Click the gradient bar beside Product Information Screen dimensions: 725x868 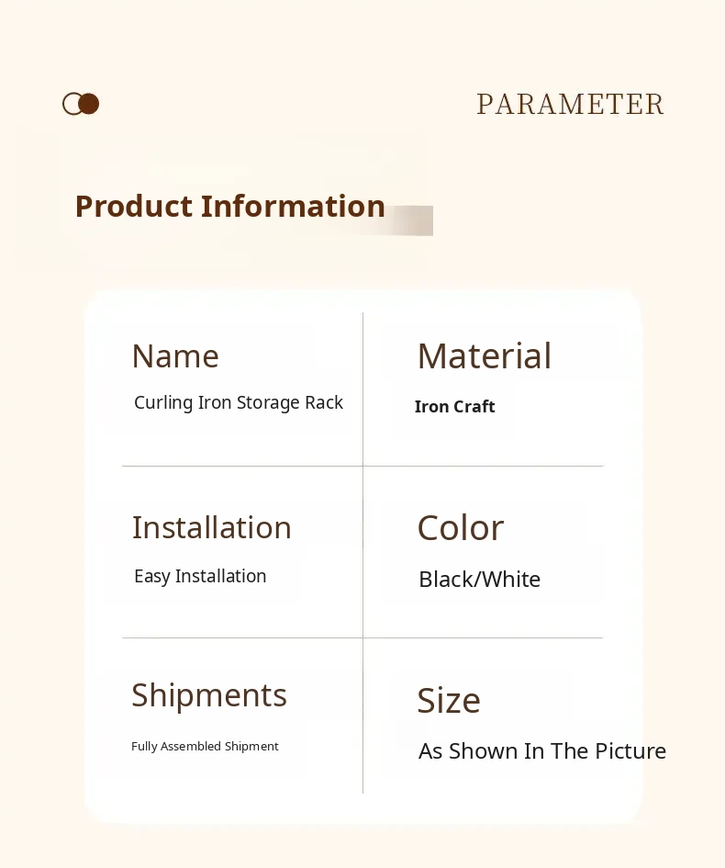[410, 220]
